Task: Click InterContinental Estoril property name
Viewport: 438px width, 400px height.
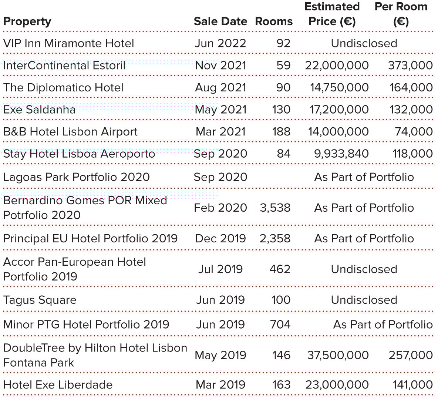Action: point(64,65)
